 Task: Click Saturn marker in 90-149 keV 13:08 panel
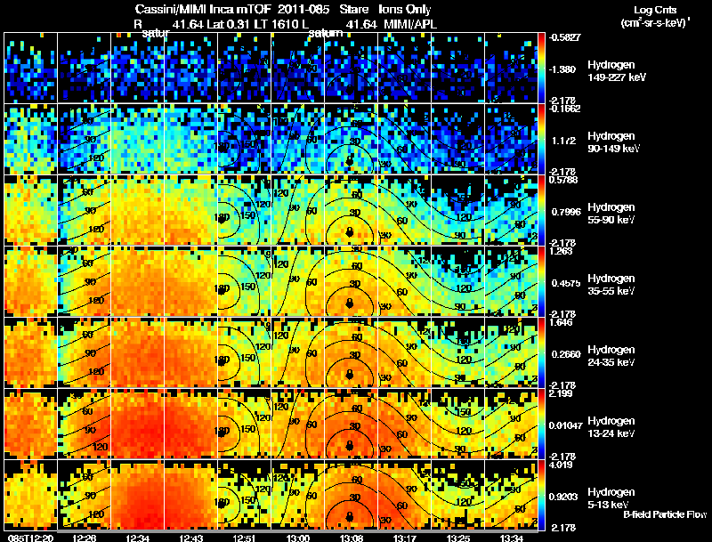(349, 160)
